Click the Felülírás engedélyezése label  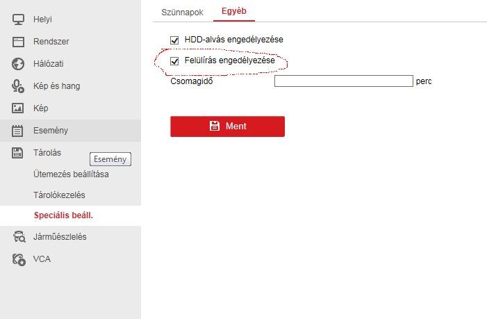[229, 60]
